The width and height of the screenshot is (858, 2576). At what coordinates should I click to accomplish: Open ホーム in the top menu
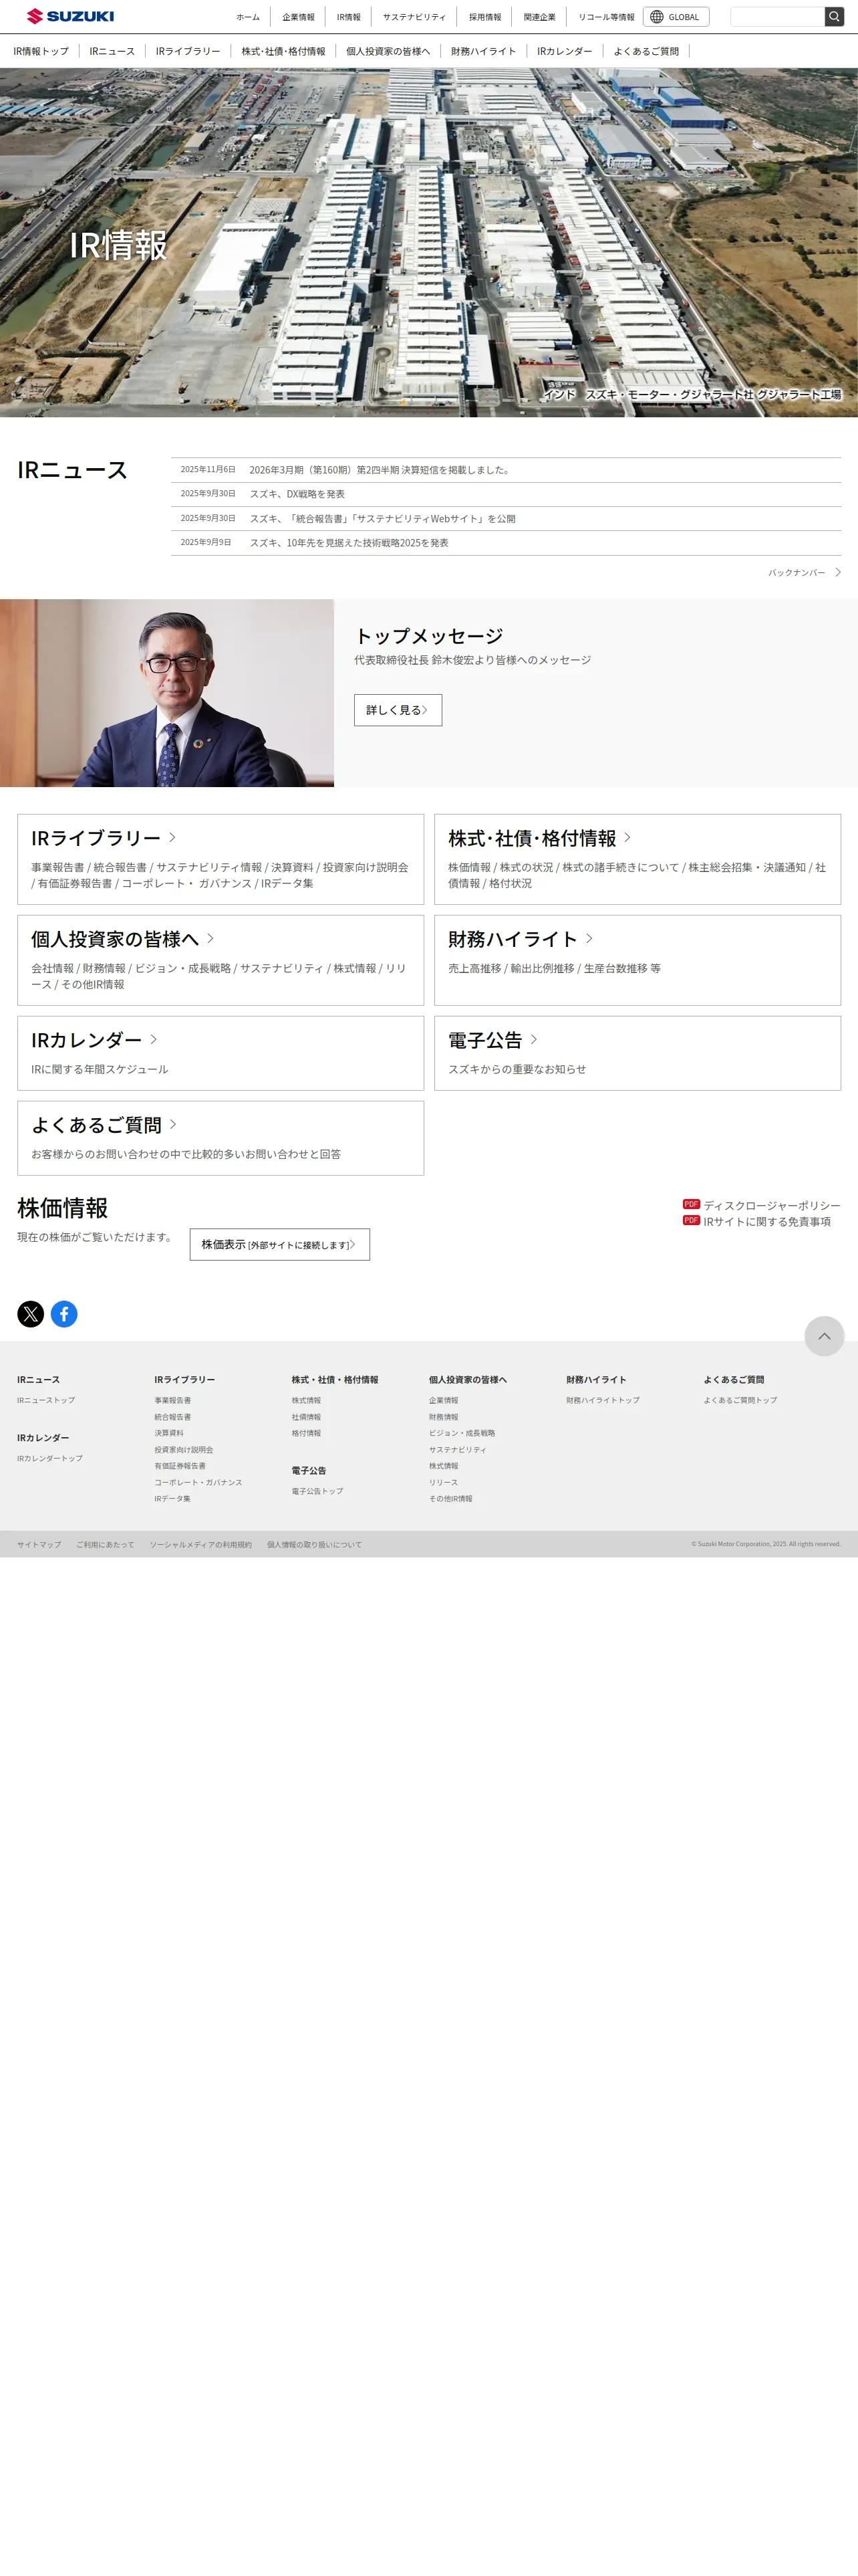[248, 17]
